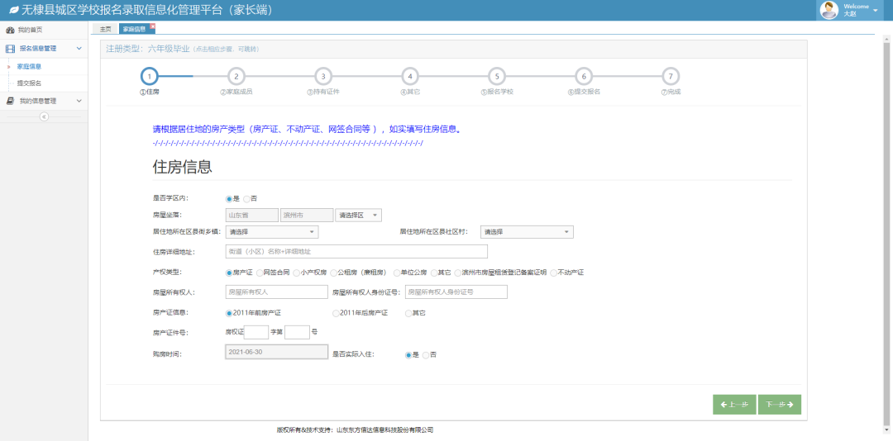Click the user avatar at top right
This screenshot has width=893, height=441.
pyautogui.click(x=829, y=10)
